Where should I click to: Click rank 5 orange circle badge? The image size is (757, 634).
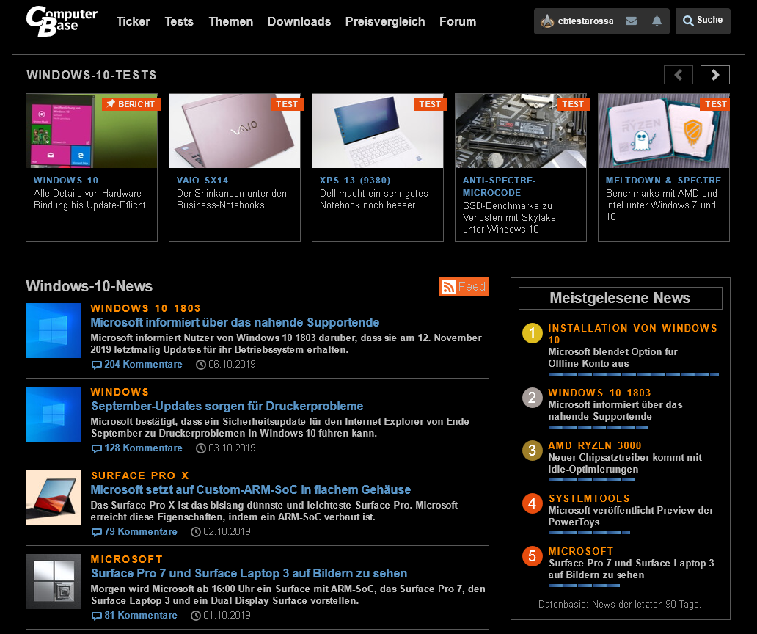[x=533, y=555]
